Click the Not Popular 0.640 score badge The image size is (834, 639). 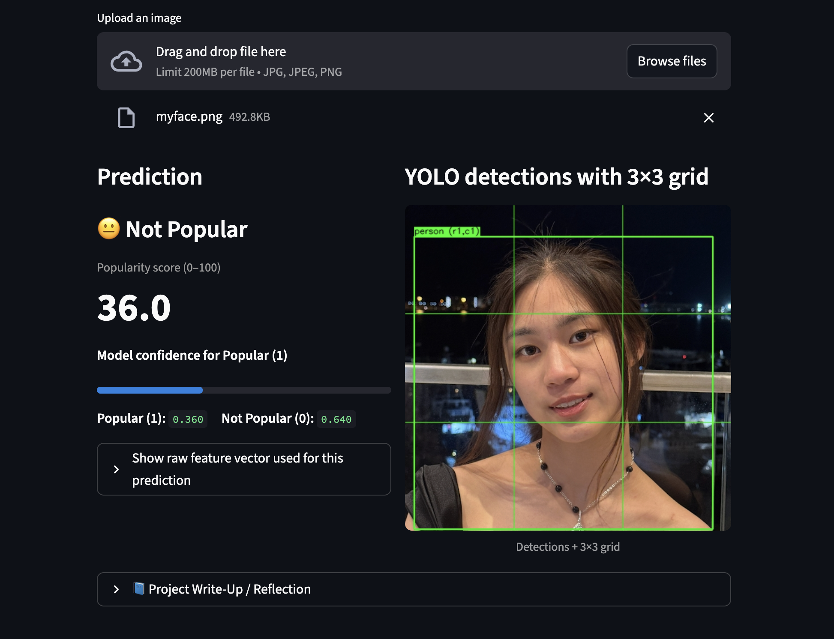click(337, 419)
